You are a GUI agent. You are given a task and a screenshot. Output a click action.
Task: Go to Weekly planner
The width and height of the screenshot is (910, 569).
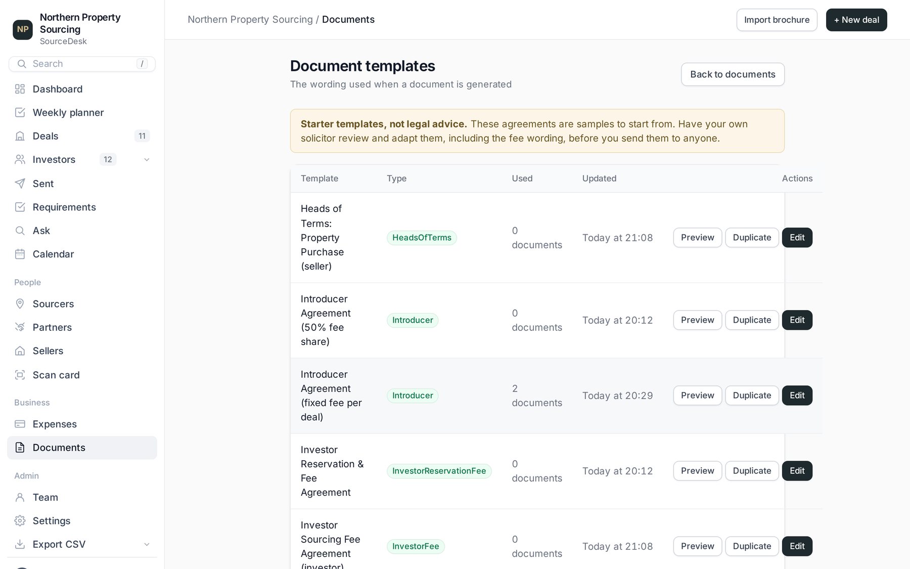click(82, 112)
